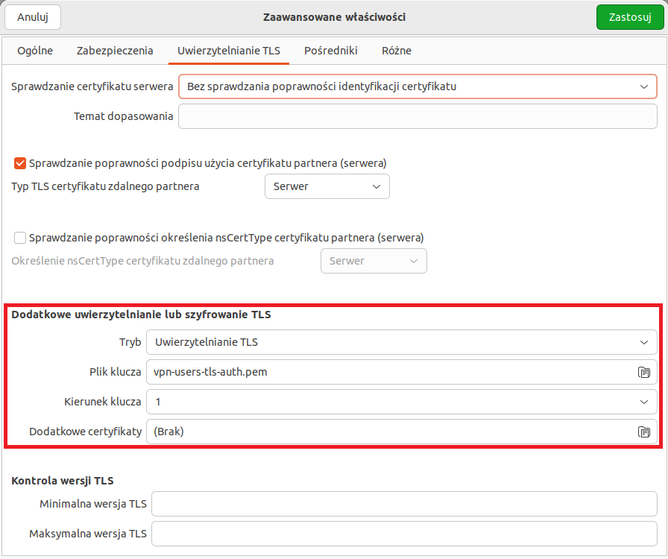Click the green Zastosuj button

click(x=630, y=17)
